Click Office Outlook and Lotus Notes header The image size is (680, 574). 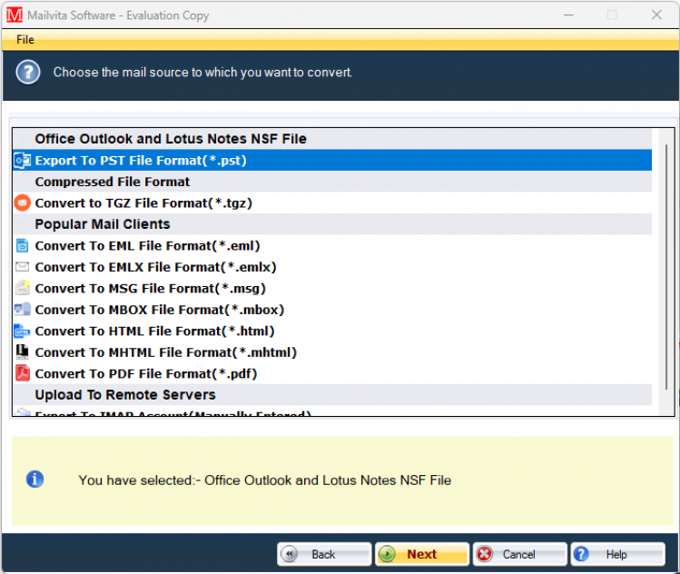click(332, 139)
